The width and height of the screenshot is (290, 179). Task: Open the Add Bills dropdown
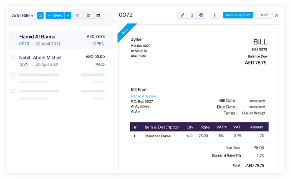(x=23, y=15)
